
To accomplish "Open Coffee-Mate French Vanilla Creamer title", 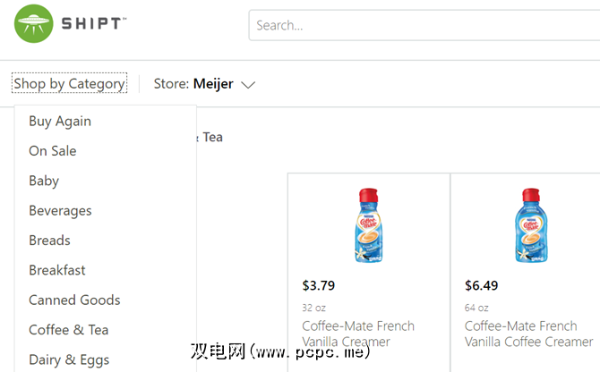I will pos(357,334).
